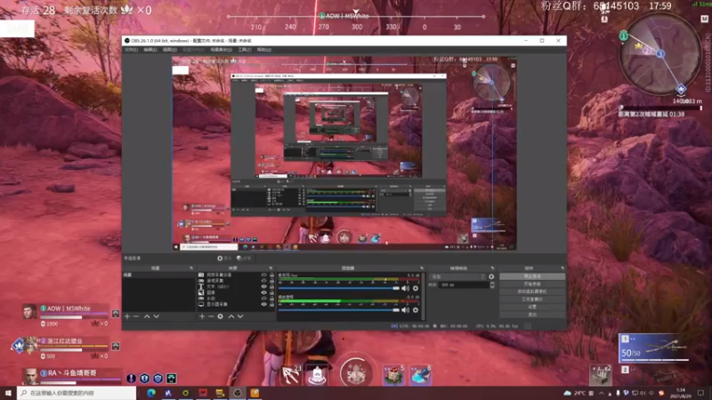
Task: Click the Windows taskbar search box
Action: pos(77,393)
